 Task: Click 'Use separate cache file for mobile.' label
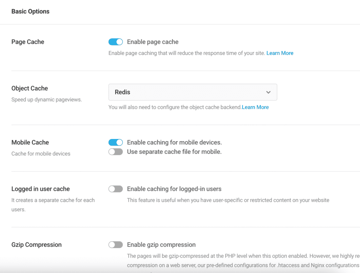pos(174,152)
